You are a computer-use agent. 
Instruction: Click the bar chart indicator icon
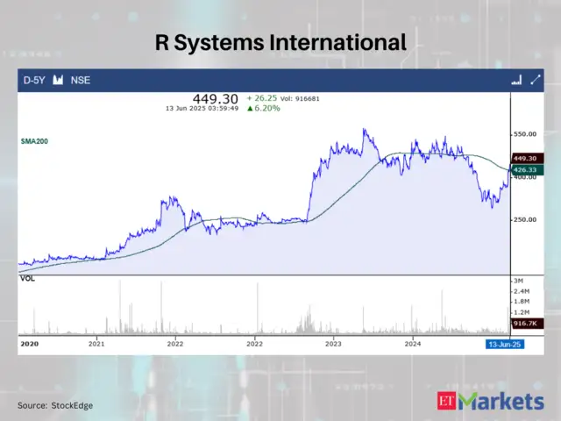pyautogui.click(x=516, y=80)
